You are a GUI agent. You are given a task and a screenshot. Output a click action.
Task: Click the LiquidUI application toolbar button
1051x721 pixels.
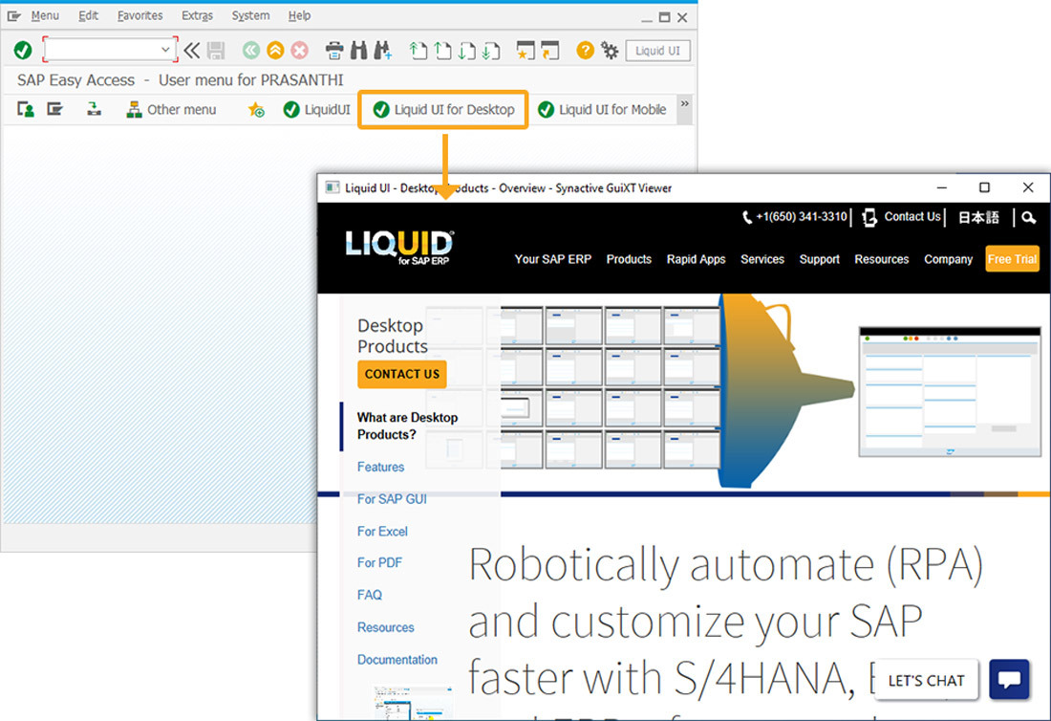coord(317,109)
